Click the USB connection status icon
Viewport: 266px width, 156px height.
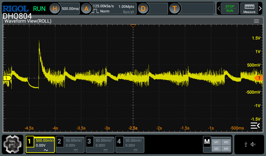coord(246,144)
